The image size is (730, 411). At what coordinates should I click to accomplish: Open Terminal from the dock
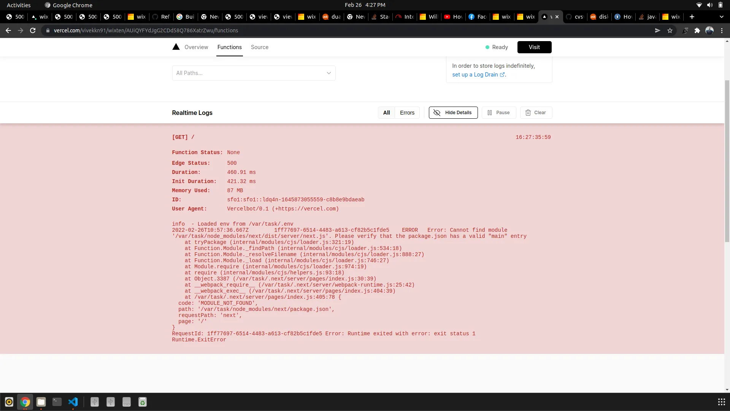click(x=57, y=402)
